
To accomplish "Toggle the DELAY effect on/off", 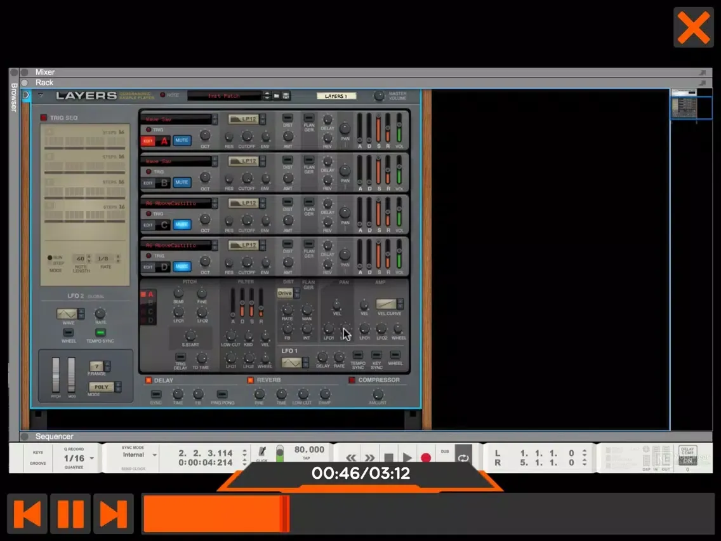I will coord(148,380).
